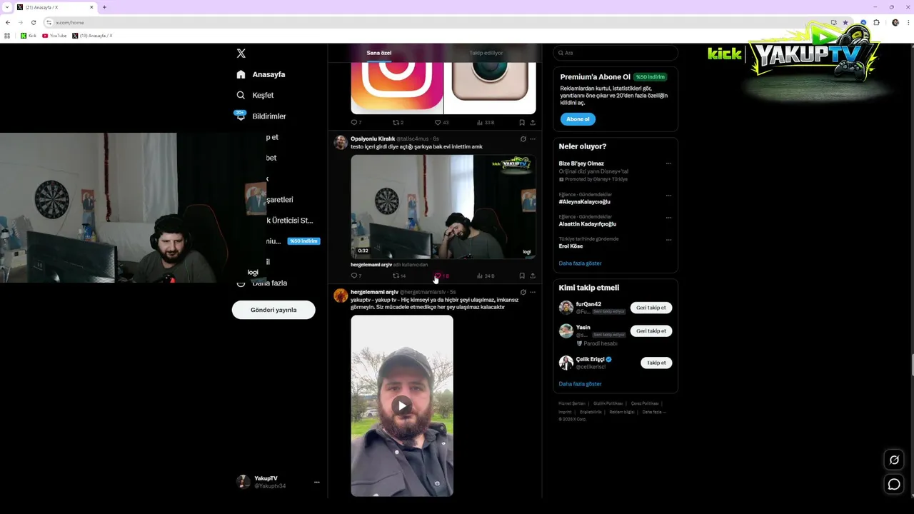Bookmark this page with the star icon

[x=845, y=22]
